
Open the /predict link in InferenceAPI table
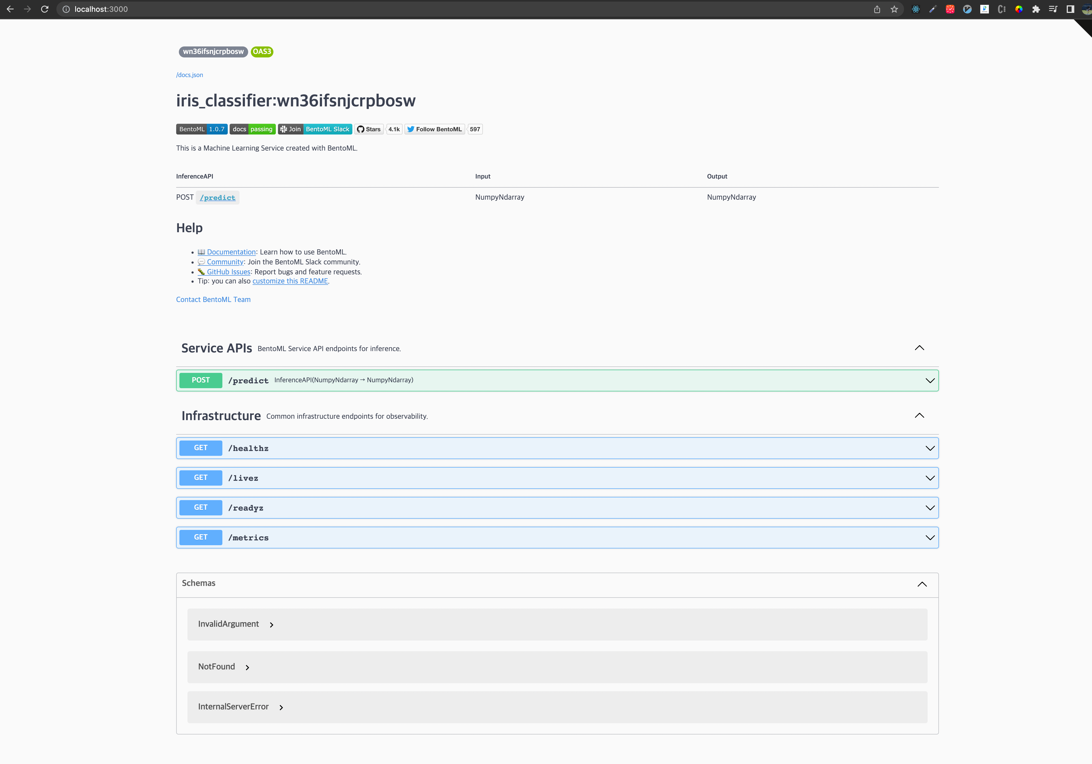click(x=217, y=197)
